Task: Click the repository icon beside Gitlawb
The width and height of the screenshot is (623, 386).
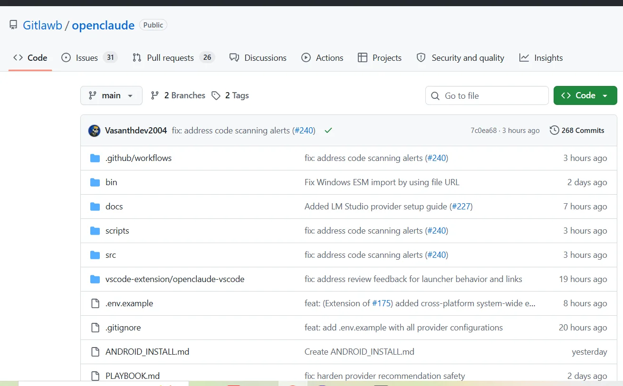Action: [13, 25]
